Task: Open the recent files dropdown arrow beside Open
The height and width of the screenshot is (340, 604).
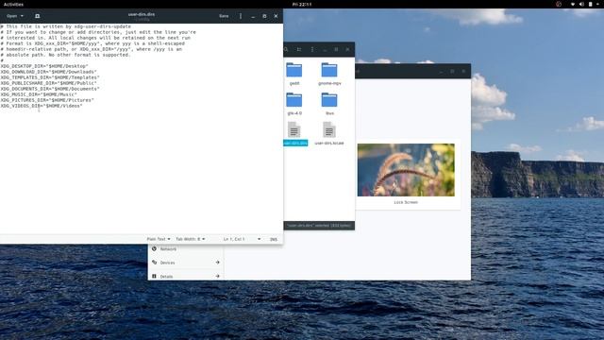Action: [22, 16]
